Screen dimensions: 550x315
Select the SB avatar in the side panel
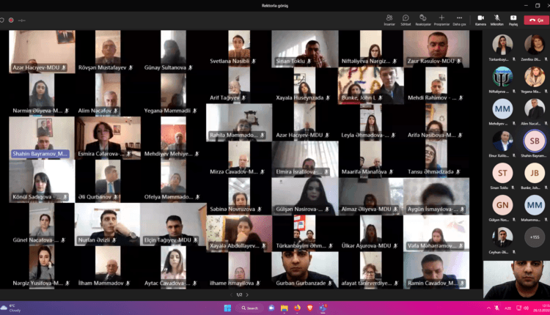pyautogui.click(x=535, y=141)
